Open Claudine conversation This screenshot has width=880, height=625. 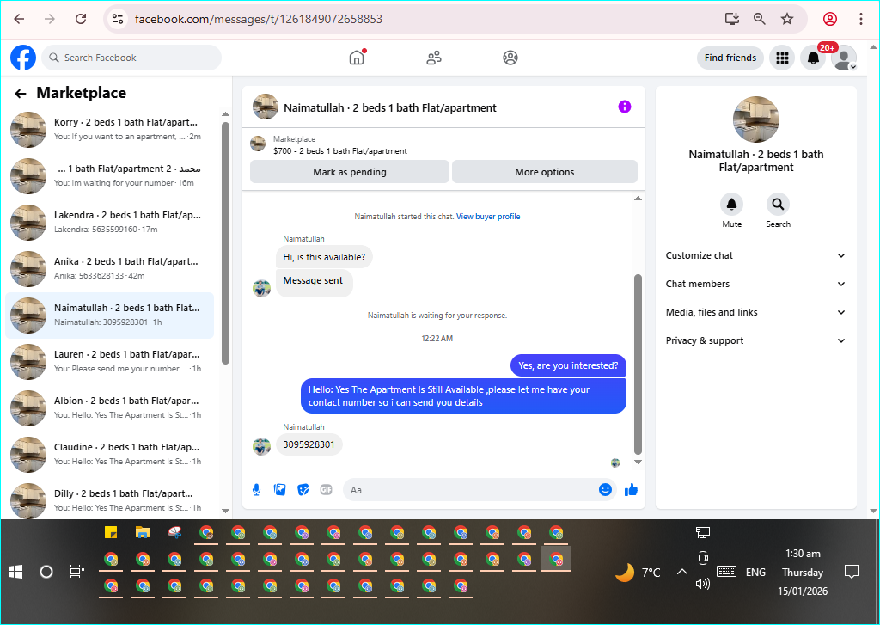coord(110,455)
